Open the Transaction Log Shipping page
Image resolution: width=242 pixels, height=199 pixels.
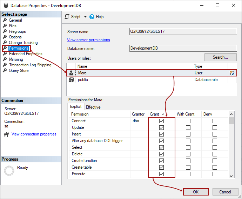pyautogui.click(x=30, y=65)
